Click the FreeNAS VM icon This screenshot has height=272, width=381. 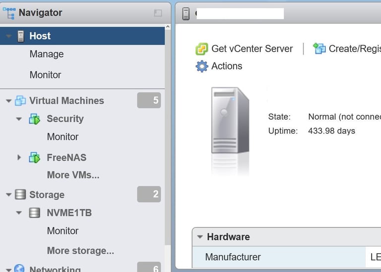tap(35, 157)
